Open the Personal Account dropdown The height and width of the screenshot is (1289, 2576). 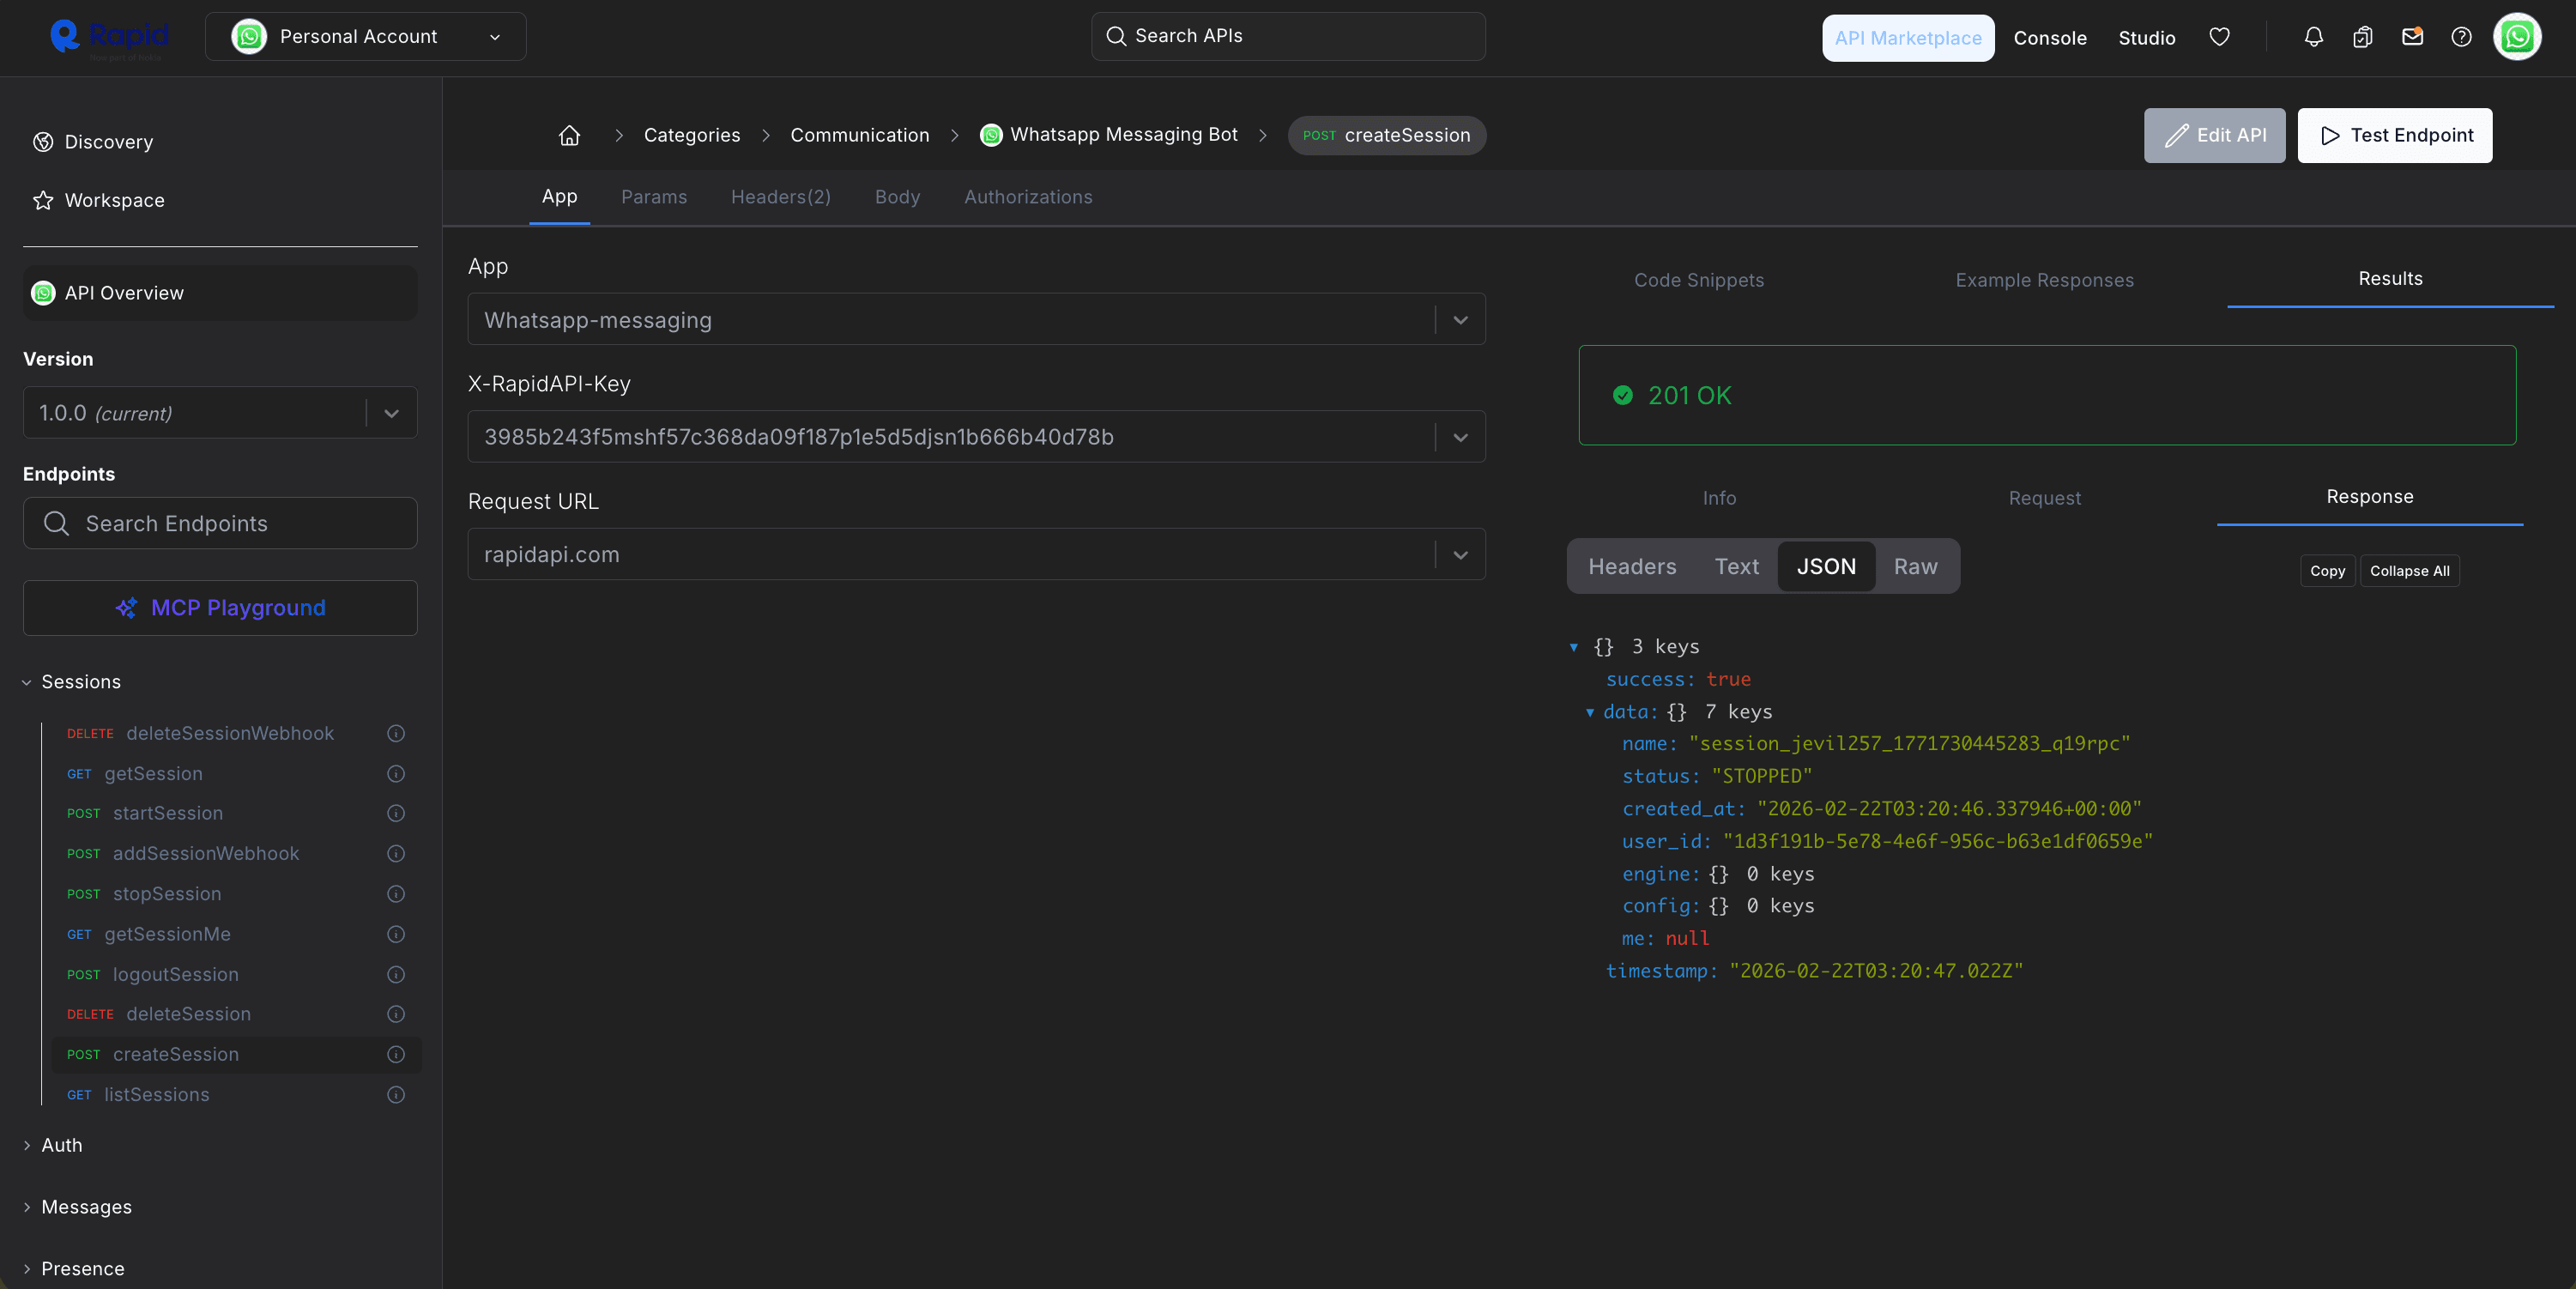point(365,36)
